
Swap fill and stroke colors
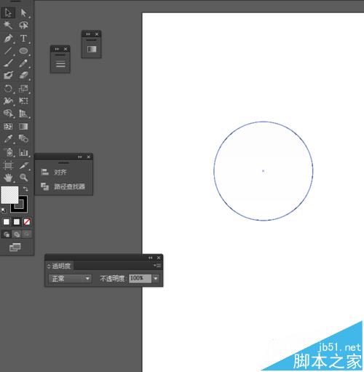[25, 189]
